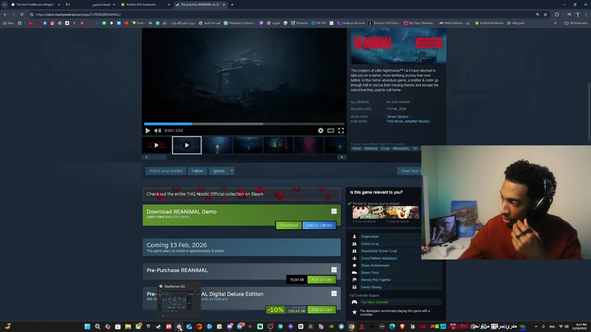Expand the Ignore options dropdown arrow
The image size is (591, 332).
[232, 171]
